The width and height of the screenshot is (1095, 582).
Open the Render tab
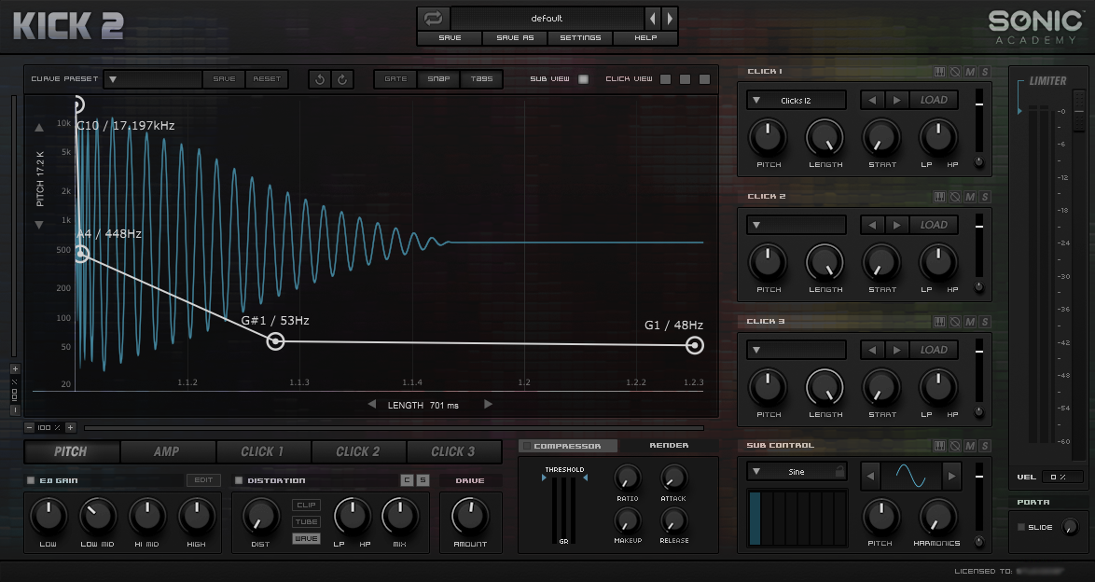(669, 445)
